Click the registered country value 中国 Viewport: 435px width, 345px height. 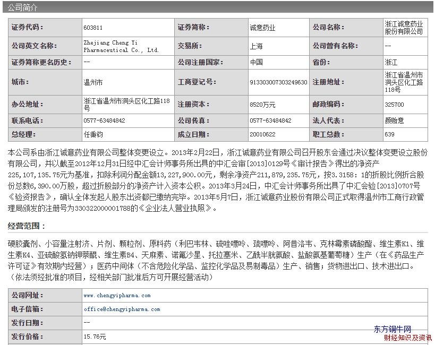click(256, 62)
